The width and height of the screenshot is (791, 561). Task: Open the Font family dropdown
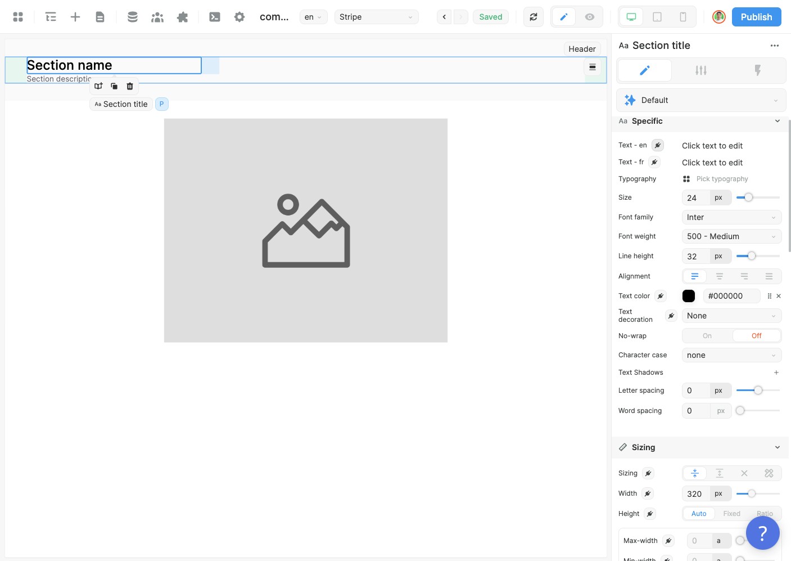[731, 217]
